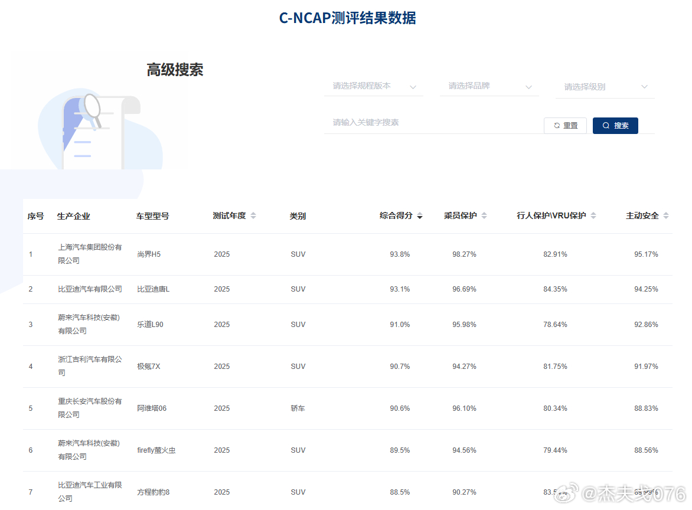Click the 重置 reset button
Screen dimensions: 692x510
click(565, 126)
